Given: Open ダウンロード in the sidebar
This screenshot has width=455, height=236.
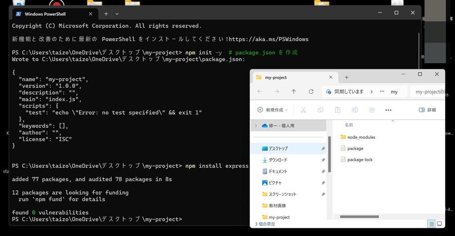Looking at the screenshot, I should 274,160.
